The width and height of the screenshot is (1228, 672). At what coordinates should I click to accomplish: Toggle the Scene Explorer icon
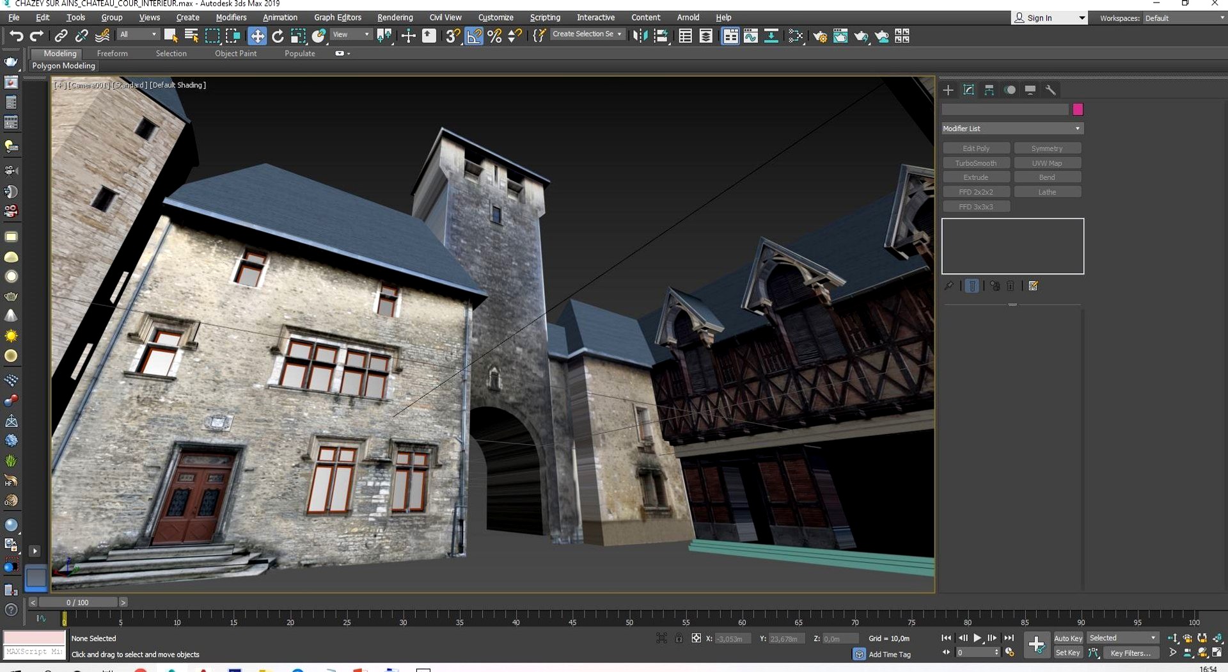click(x=685, y=36)
